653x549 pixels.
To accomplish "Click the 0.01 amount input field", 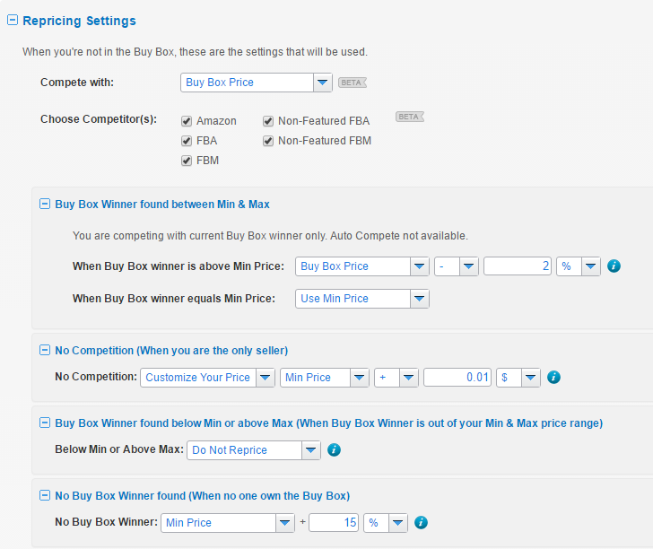I will [457, 378].
